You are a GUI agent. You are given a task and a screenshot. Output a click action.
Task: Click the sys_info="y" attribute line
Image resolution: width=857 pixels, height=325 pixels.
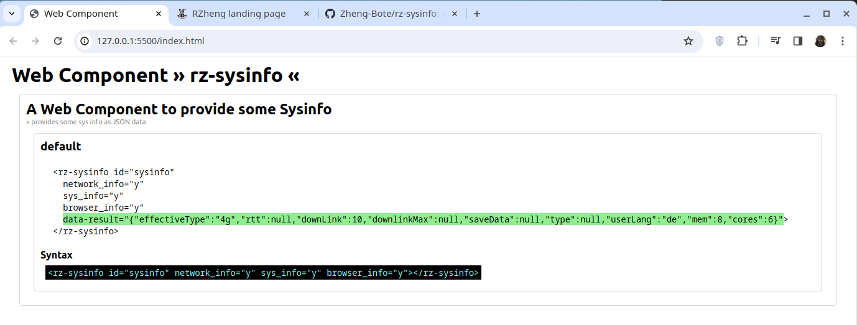point(93,196)
